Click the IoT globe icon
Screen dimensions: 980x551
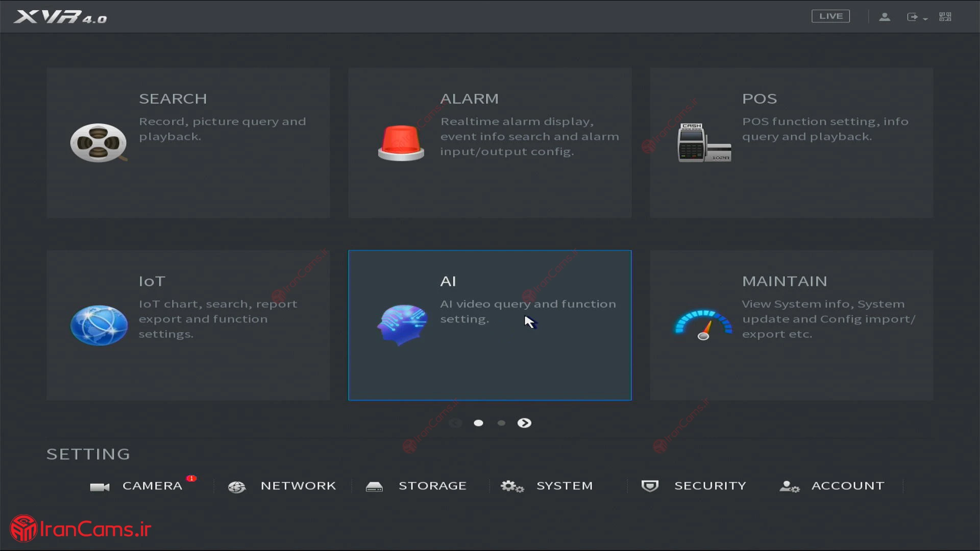[x=99, y=325]
